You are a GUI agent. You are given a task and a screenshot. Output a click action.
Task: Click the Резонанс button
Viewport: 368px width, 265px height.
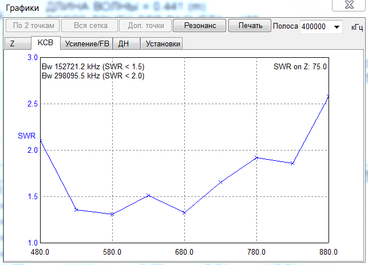[200, 25]
